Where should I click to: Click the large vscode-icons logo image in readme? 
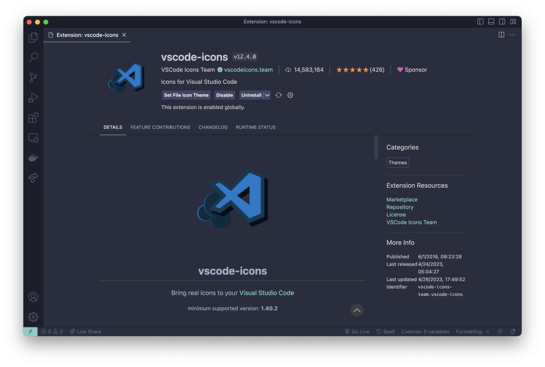[x=232, y=199]
